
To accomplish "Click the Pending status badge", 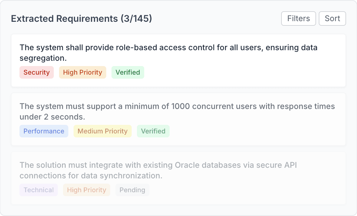I will (x=132, y=190).
